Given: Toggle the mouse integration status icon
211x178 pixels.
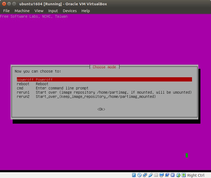Looking at the screenshot, I should pyautogui.click(x=178, y=175).
